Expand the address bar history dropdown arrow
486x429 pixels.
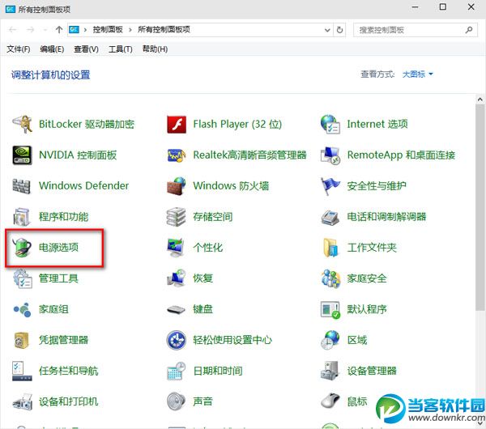327,30
